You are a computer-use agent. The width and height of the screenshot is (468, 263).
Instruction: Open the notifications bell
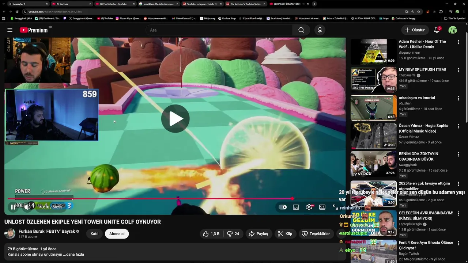tap(437, 30)
